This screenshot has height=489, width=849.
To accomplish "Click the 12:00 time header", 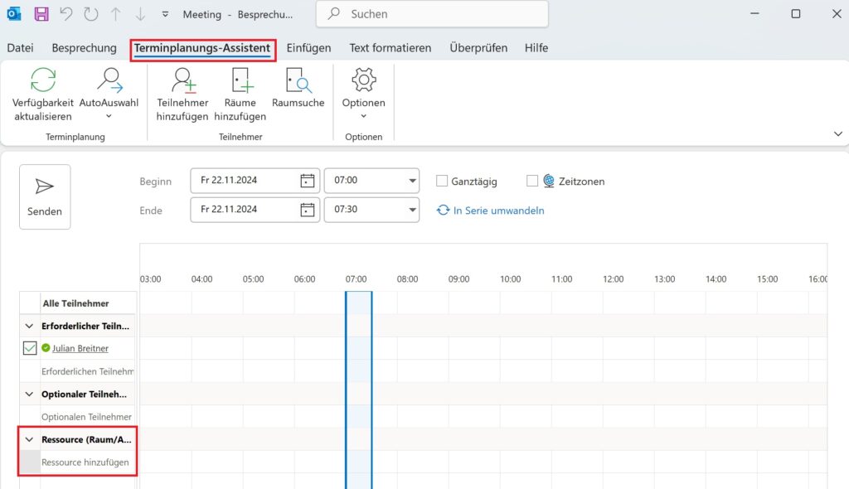I will pyautogui.click(x=613, y=278).
